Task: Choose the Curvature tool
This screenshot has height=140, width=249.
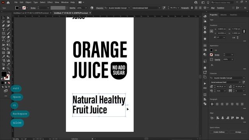Action: pyautogui.click(x=8, y=26)
